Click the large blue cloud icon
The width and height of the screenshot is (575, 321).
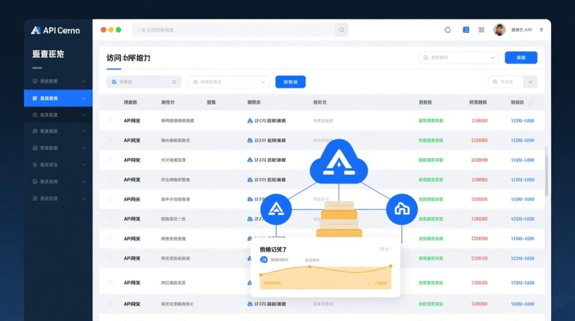[338, 162]
